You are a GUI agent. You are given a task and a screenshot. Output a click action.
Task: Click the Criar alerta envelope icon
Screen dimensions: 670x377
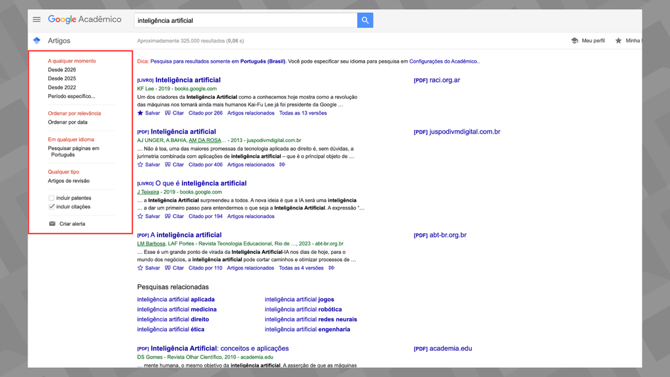52,224
